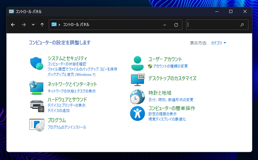258x160 pixels.
Task: Open デバイスとプリンターの表示 link
Action: pos(67,105)
